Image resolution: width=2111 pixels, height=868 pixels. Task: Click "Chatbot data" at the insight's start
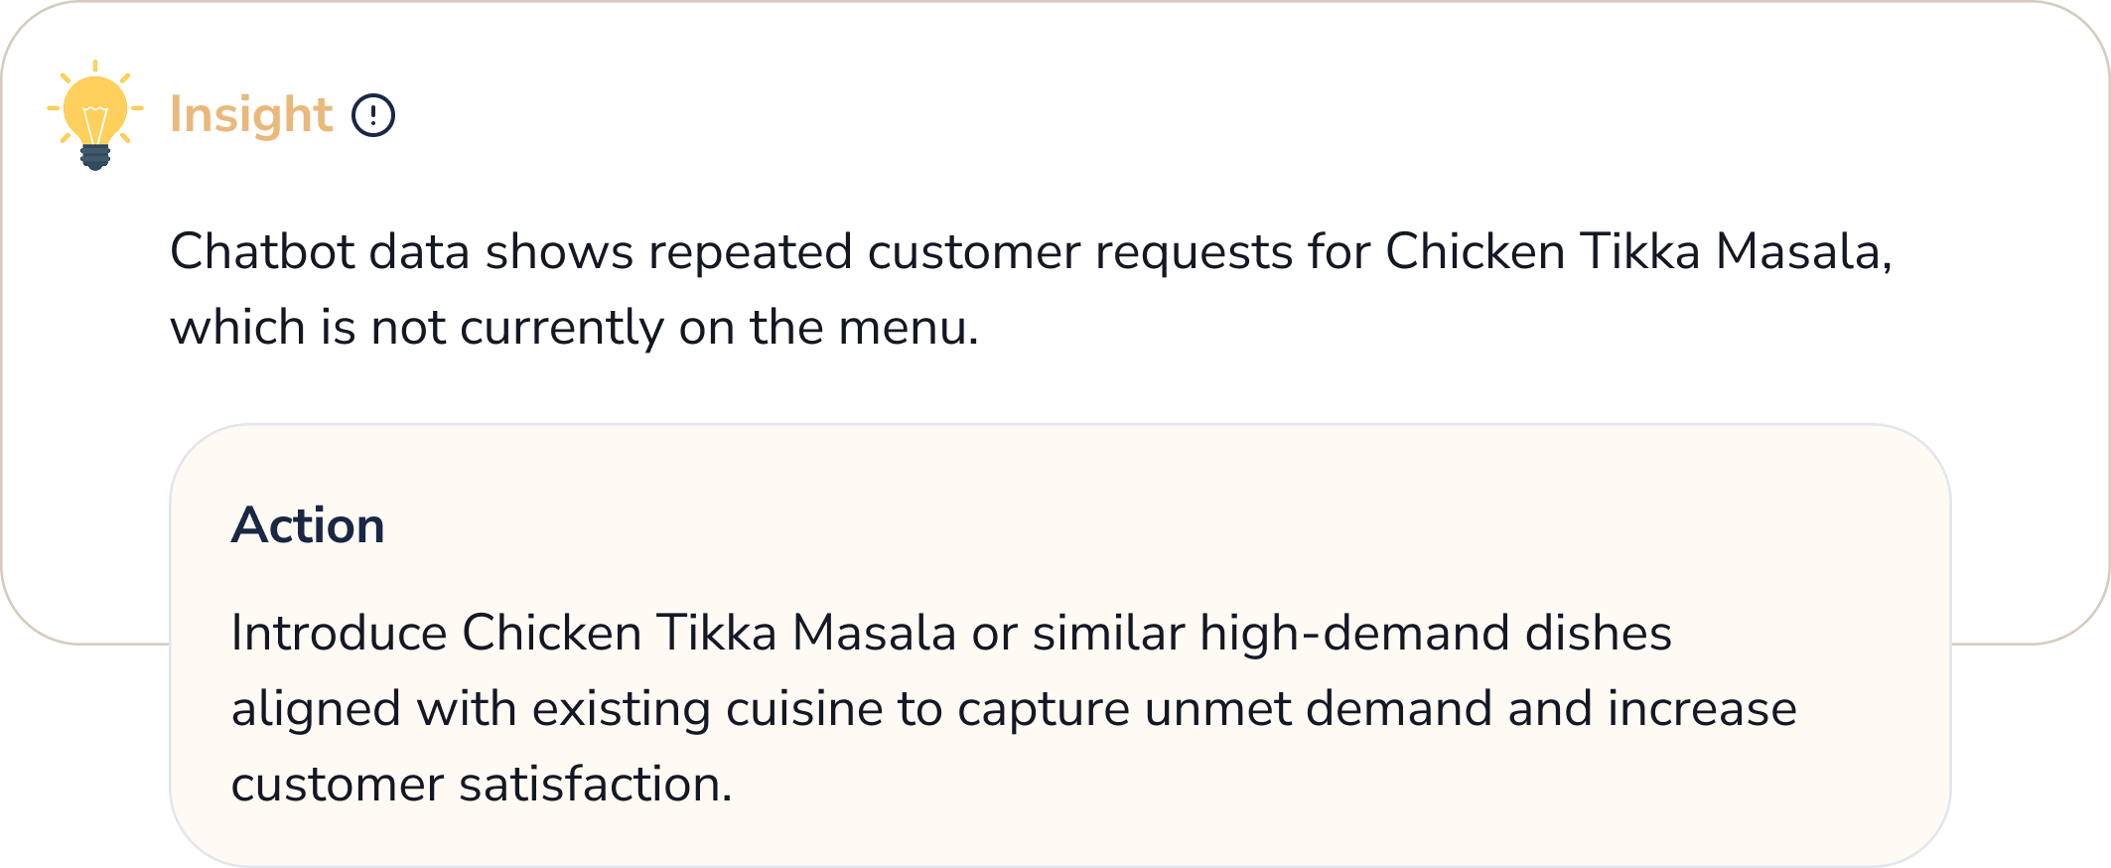[262, 251]
